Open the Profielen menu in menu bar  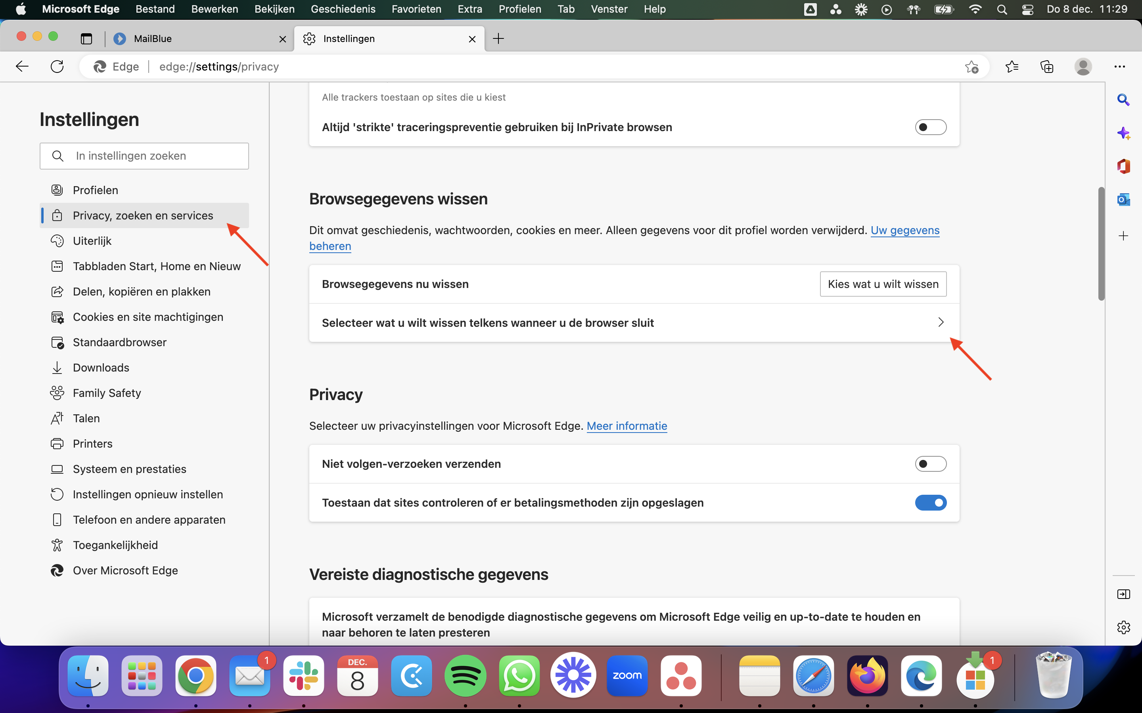pyautogui.click(x=519, y=10)
